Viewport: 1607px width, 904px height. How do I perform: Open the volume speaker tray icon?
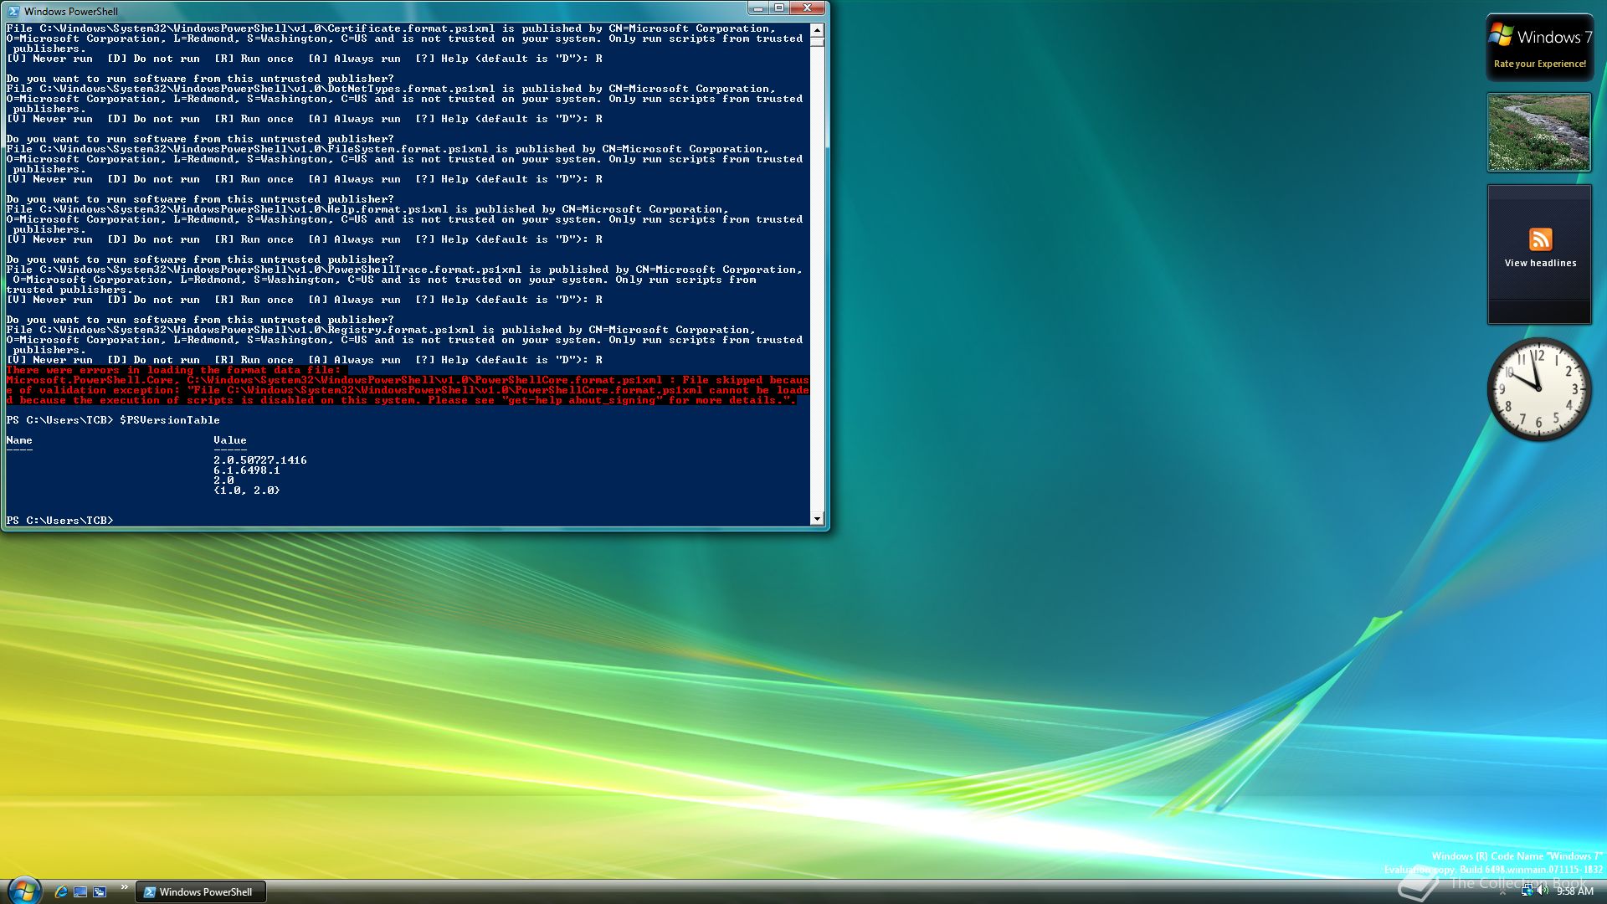[x=1543, y=891]
